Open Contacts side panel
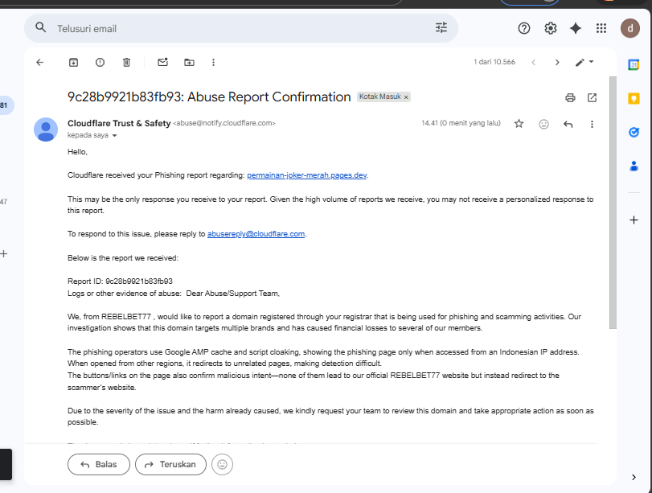The image size is (652, 493). click(x=634, y=166)
